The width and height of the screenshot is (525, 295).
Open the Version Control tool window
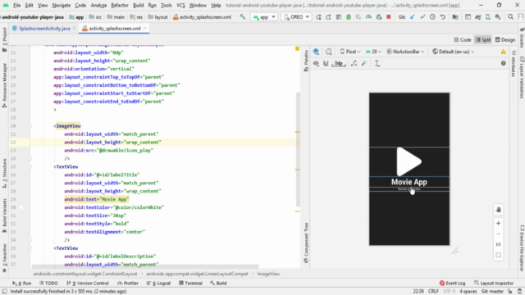coord(88,283)
